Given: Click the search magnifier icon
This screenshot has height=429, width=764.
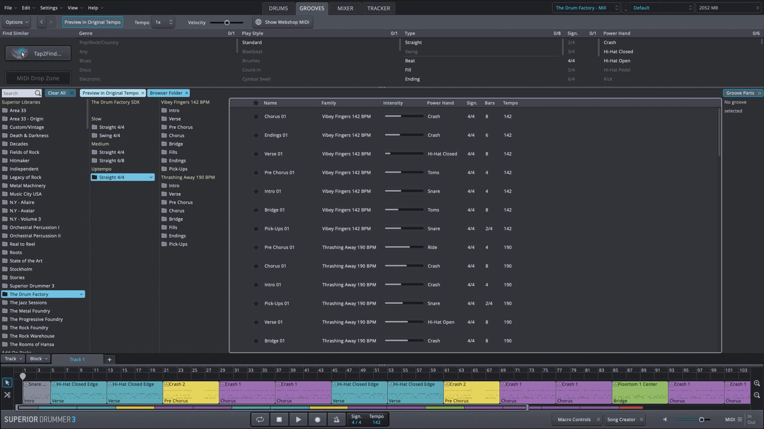Looking at the screenshot, I should tap(38, 93).
